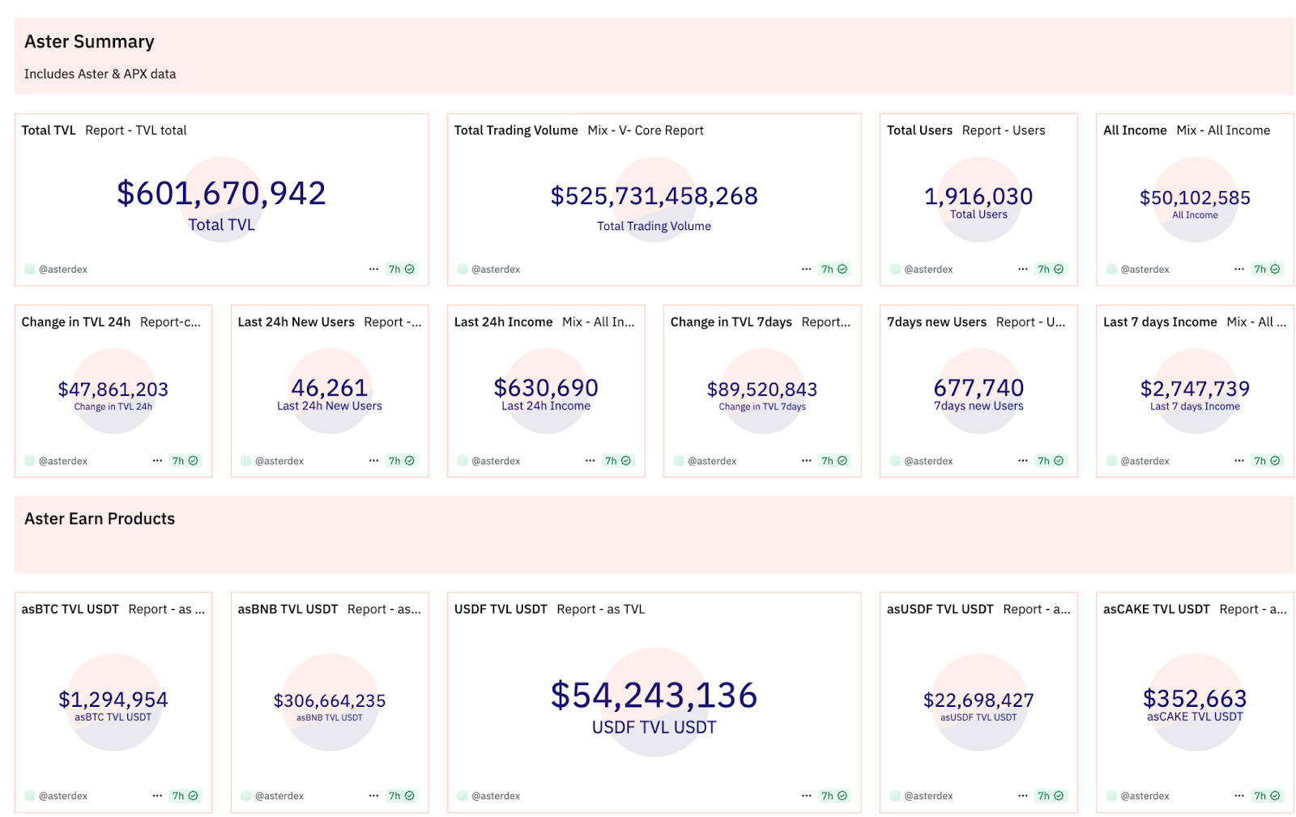1296x817 pixels.
Task: Click the @asterdex author link on asBNB TVL USDT card
Action: pyautogui.click(x=279, y=796)
